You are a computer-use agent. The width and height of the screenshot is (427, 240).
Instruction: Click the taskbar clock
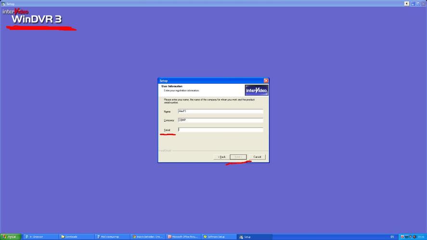pos(422,237)
